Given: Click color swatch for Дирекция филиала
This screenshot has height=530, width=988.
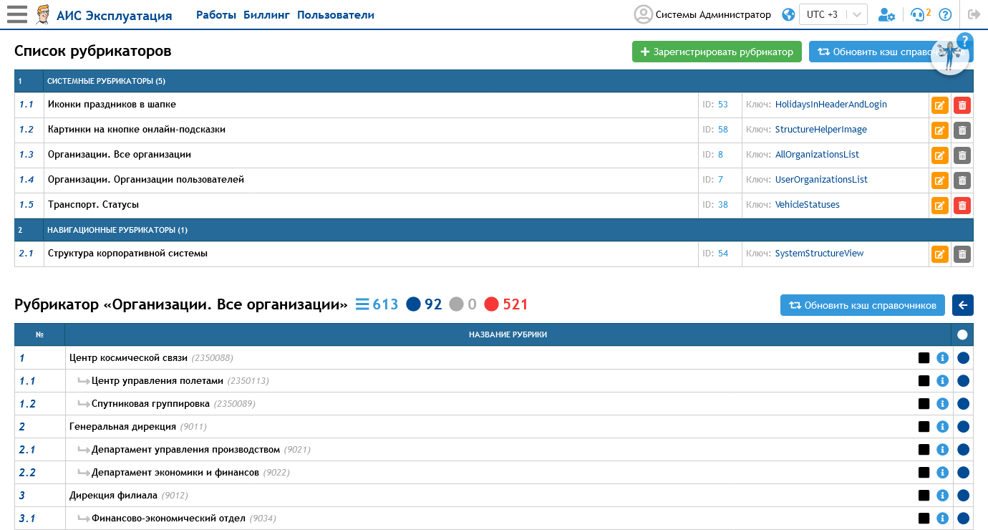Looking at the screenshot, I should pos(924,496).
